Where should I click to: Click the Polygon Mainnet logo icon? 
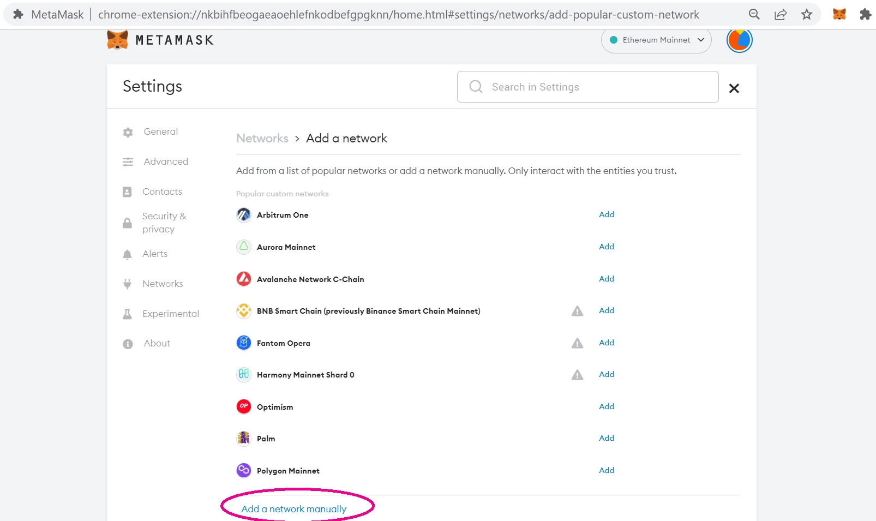(x=244, y=470)
